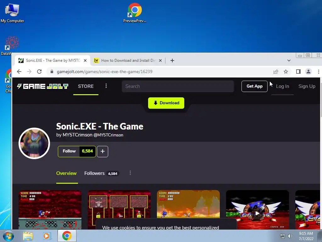Open the third screenshot with orange fiery background
This screenshot has height=242, width=322.
pos(188,204)
